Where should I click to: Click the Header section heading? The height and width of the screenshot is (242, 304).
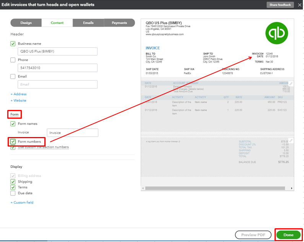tap(17, 34)
